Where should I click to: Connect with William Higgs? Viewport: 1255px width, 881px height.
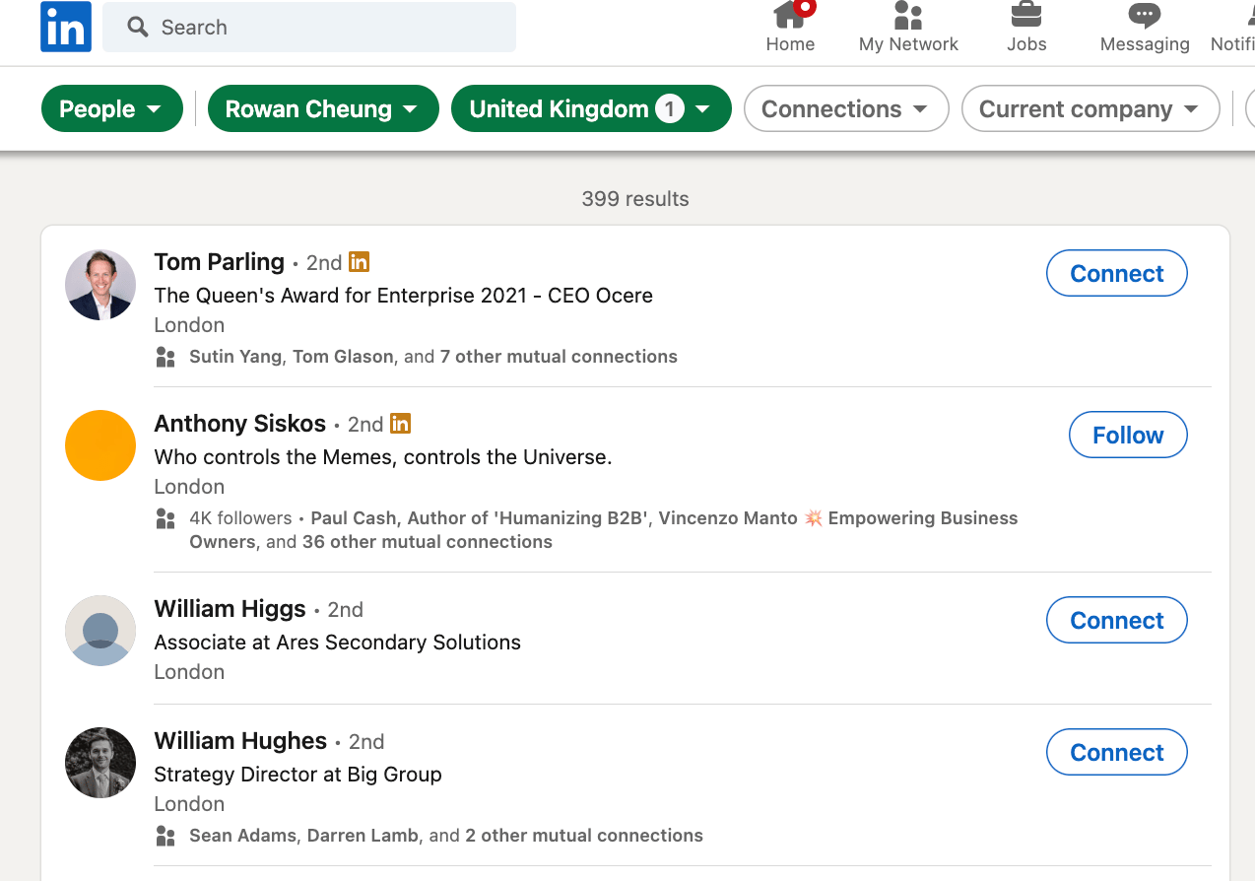pos(1116,621)
